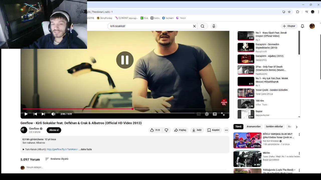This screenshot has height=180, width=321.
Task: Select the Tümü filter chip
Action: click(238, 126)
